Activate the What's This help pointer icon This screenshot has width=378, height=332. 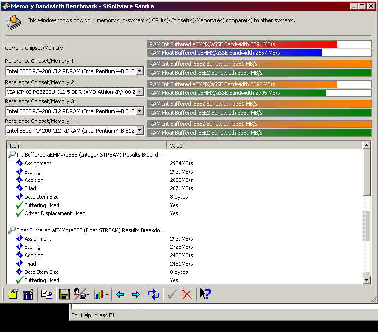point(205,294)
